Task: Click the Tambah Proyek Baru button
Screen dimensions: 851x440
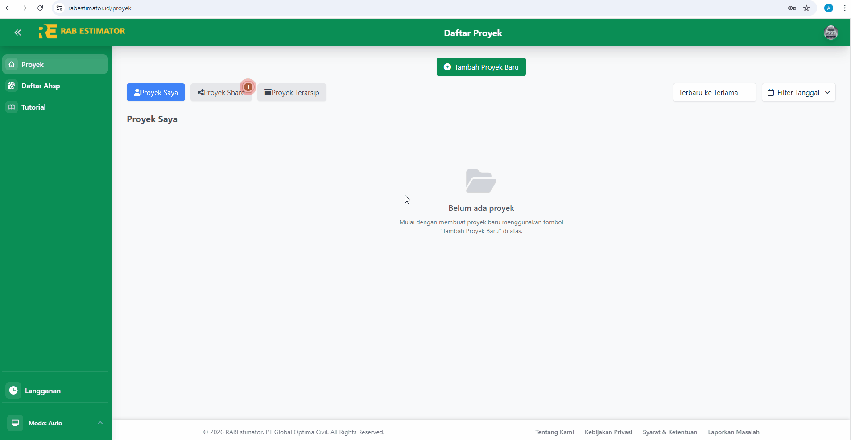Action: tap(481, 66)
